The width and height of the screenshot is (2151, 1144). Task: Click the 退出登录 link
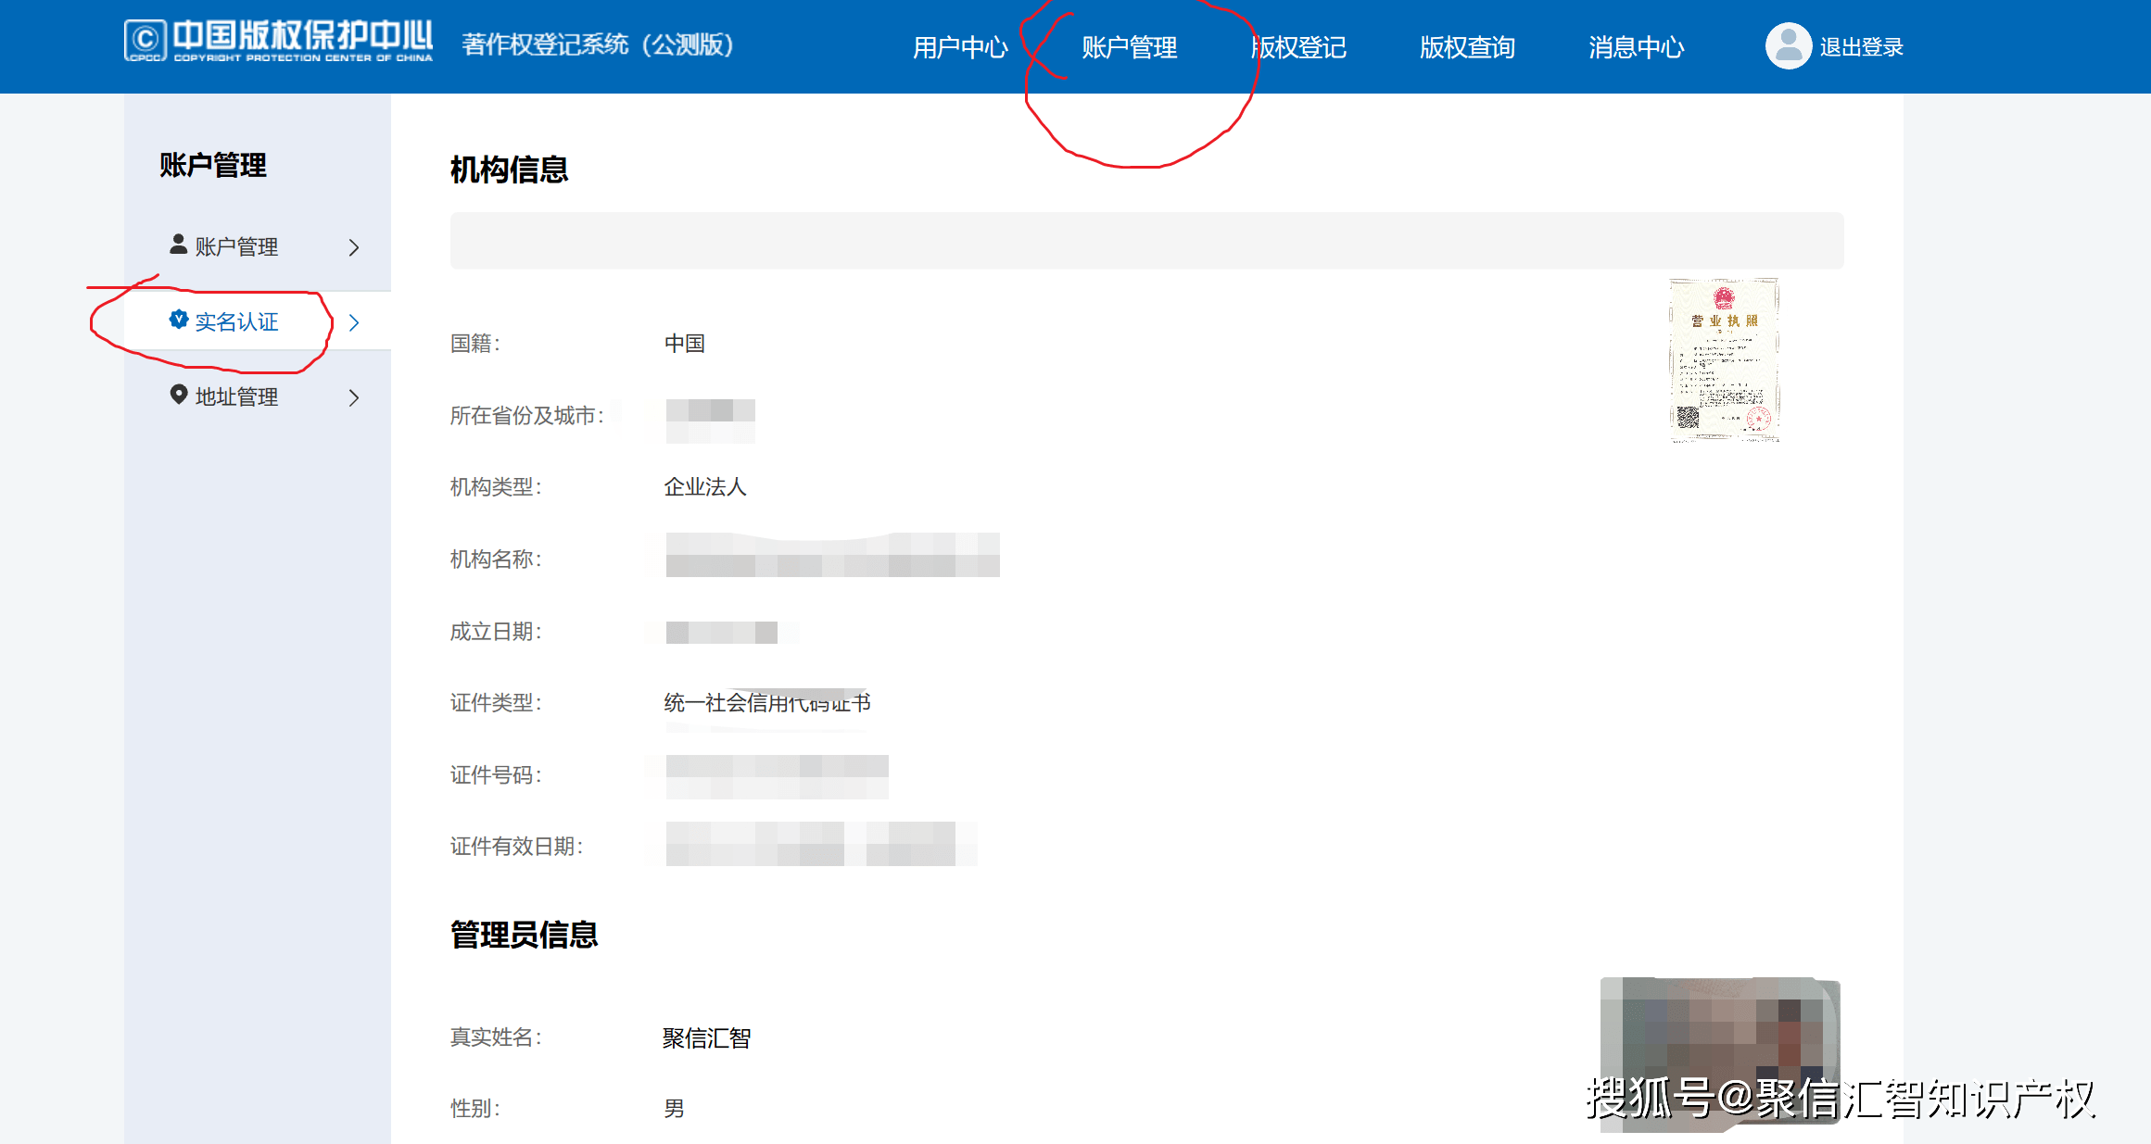[1861, 47]
